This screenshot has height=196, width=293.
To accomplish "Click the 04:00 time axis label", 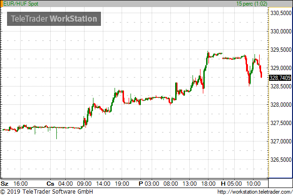I will 65,184.
